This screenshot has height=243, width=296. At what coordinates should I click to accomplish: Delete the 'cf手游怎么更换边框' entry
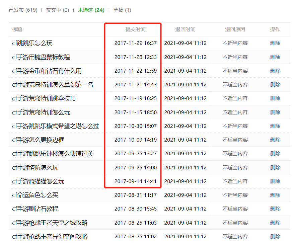tap(275, 140)
